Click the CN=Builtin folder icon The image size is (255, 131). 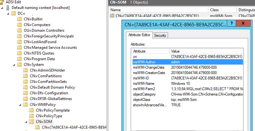coord(19,19)
